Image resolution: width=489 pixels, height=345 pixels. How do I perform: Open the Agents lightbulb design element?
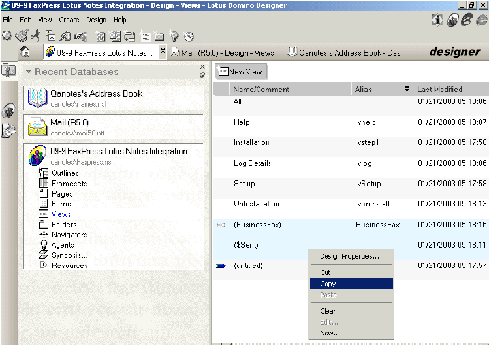[x=62, y=245]
